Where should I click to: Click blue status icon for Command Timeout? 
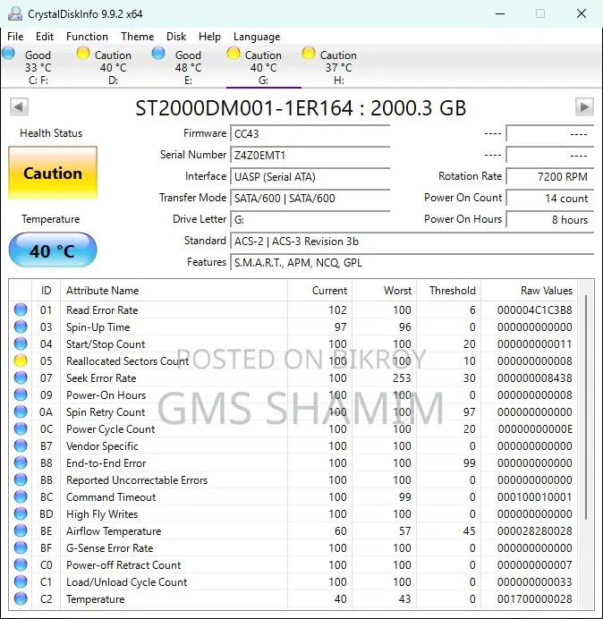pyautogui.click(x=21, y=496)
